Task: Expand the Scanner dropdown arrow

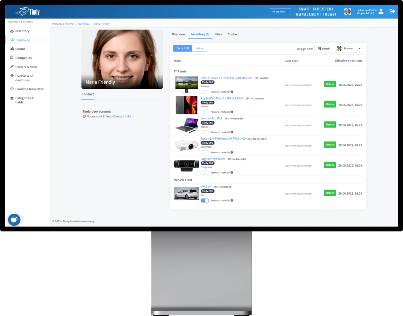Action: 360,49
